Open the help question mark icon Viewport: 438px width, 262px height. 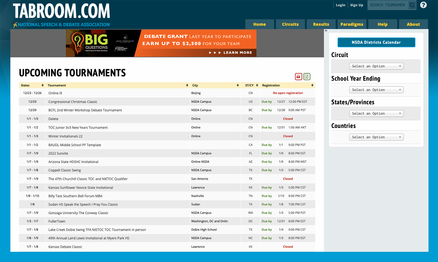[423, 5]
